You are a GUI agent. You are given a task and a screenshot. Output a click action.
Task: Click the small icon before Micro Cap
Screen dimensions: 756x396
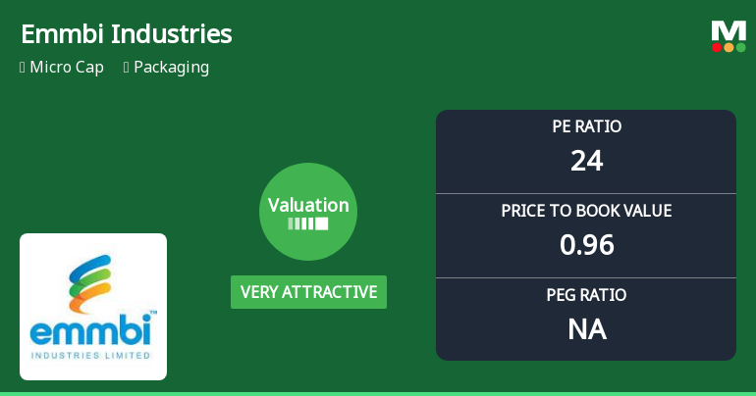[x=23, y=68]
